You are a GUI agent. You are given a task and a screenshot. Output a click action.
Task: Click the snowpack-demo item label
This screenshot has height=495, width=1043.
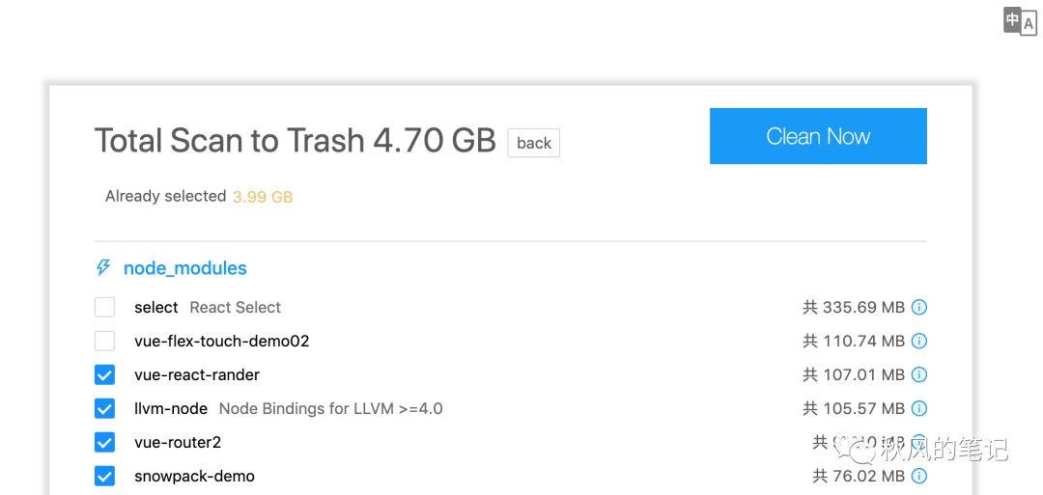click(194, 477)
